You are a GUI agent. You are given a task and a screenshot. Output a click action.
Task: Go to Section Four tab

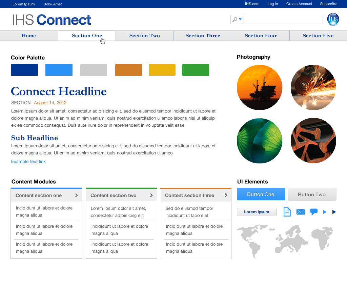click(261, 35)
